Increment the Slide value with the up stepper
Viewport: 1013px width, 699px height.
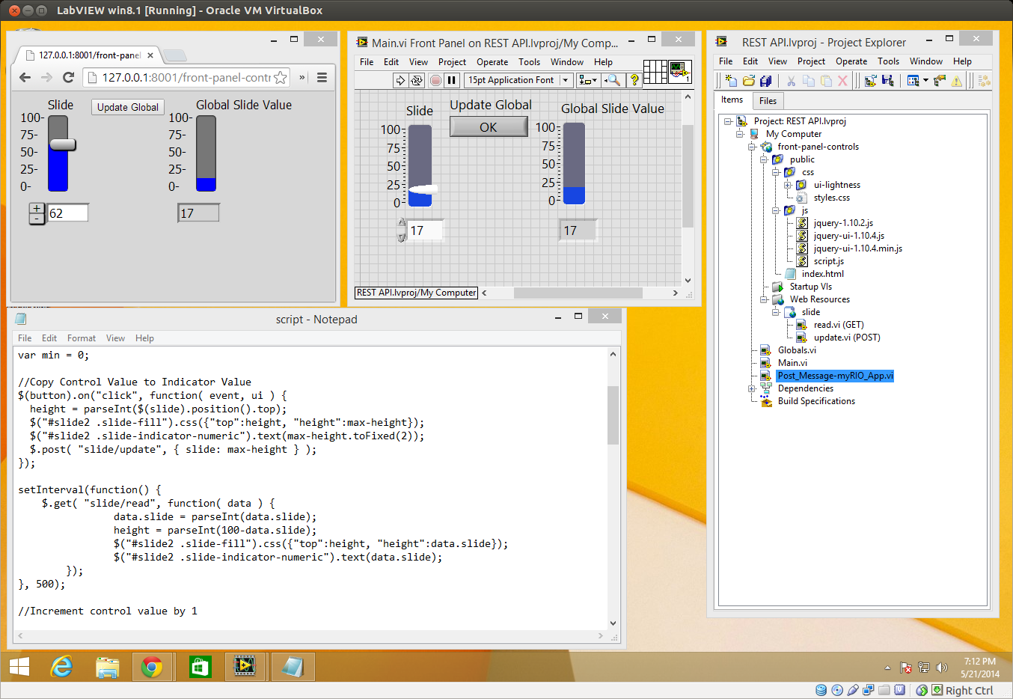pos(37,208)
